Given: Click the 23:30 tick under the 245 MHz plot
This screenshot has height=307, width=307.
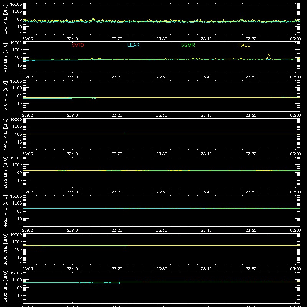Looking at the screenshot, I should 162,39.
